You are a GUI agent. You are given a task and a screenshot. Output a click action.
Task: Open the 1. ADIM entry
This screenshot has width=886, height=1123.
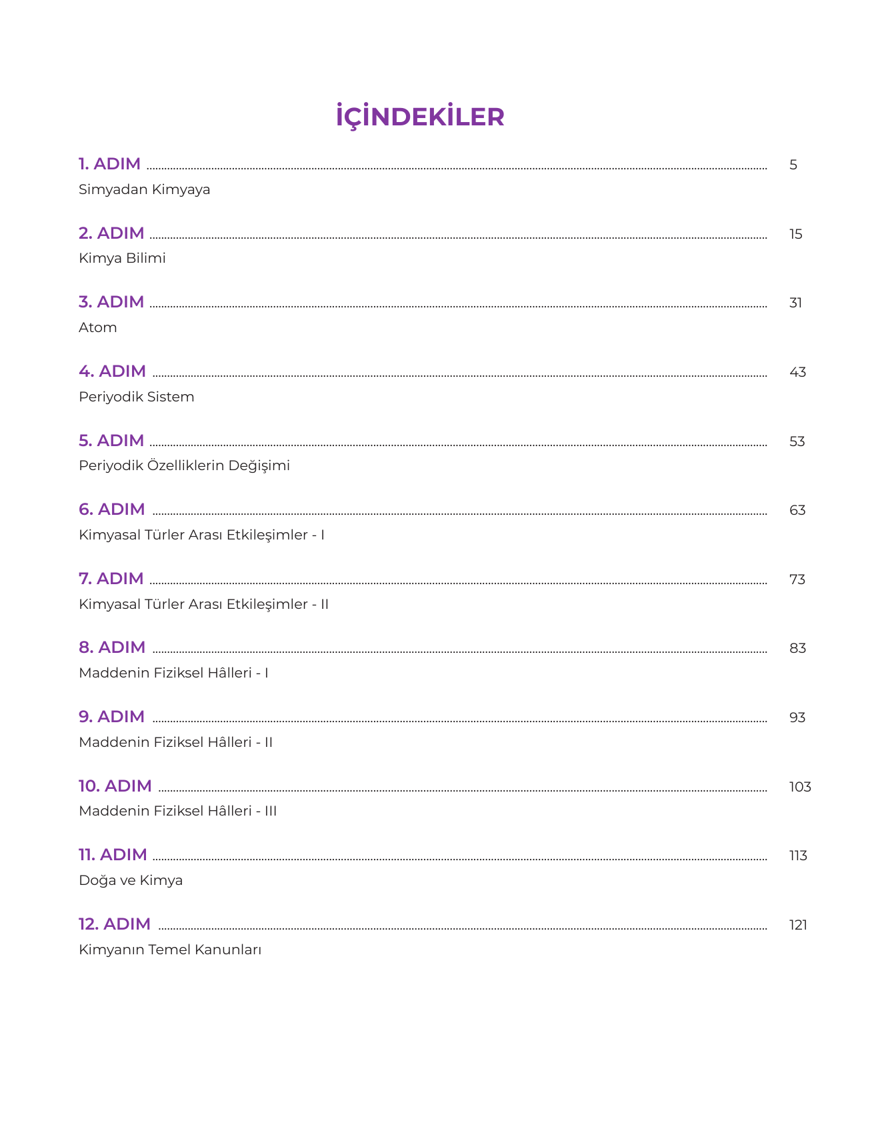[x=109, y=164]
